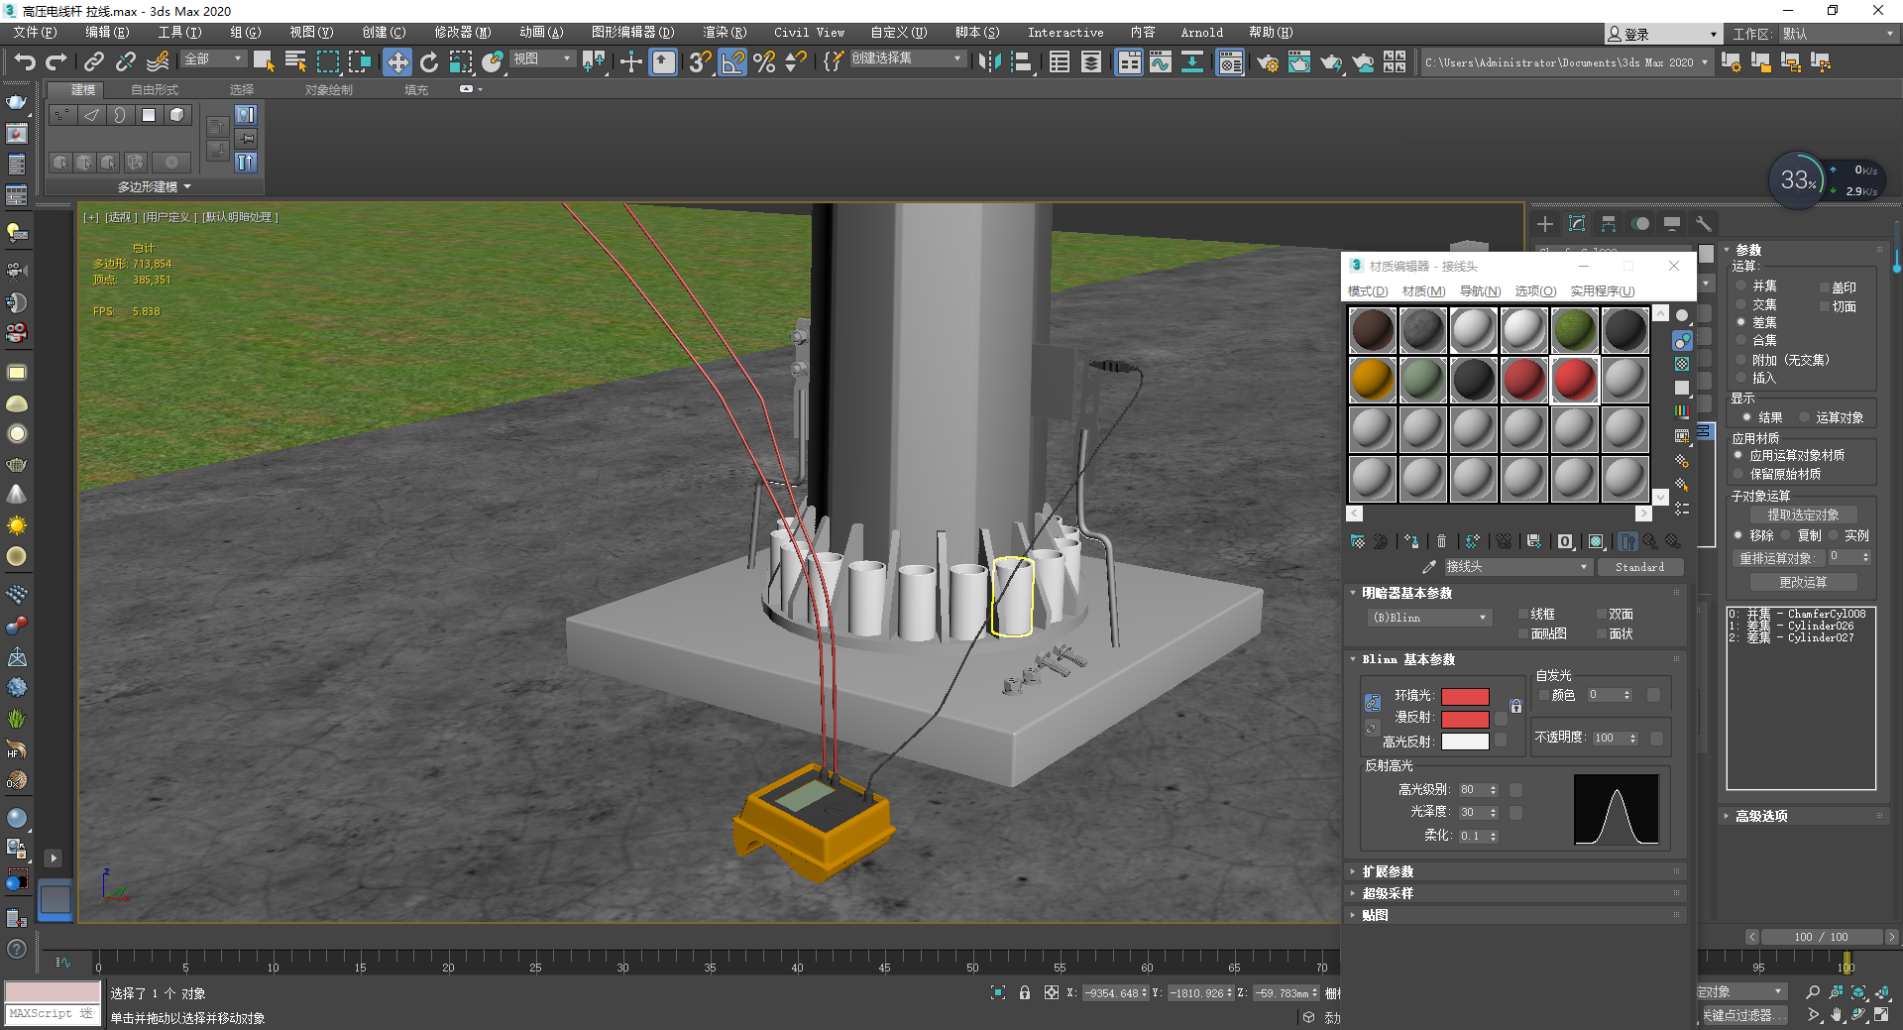This screenshot has width=1903, height=1030.
Task: Open material editor 导航(N) menu
Action: 1480,291
